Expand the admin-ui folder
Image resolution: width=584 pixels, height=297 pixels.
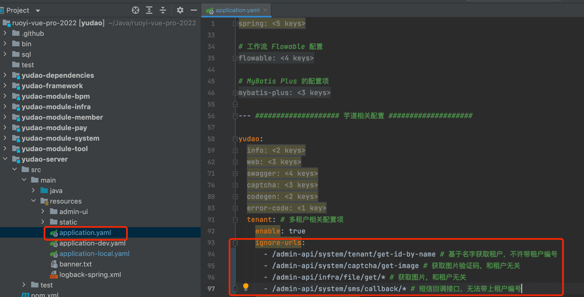pos(43,211)
